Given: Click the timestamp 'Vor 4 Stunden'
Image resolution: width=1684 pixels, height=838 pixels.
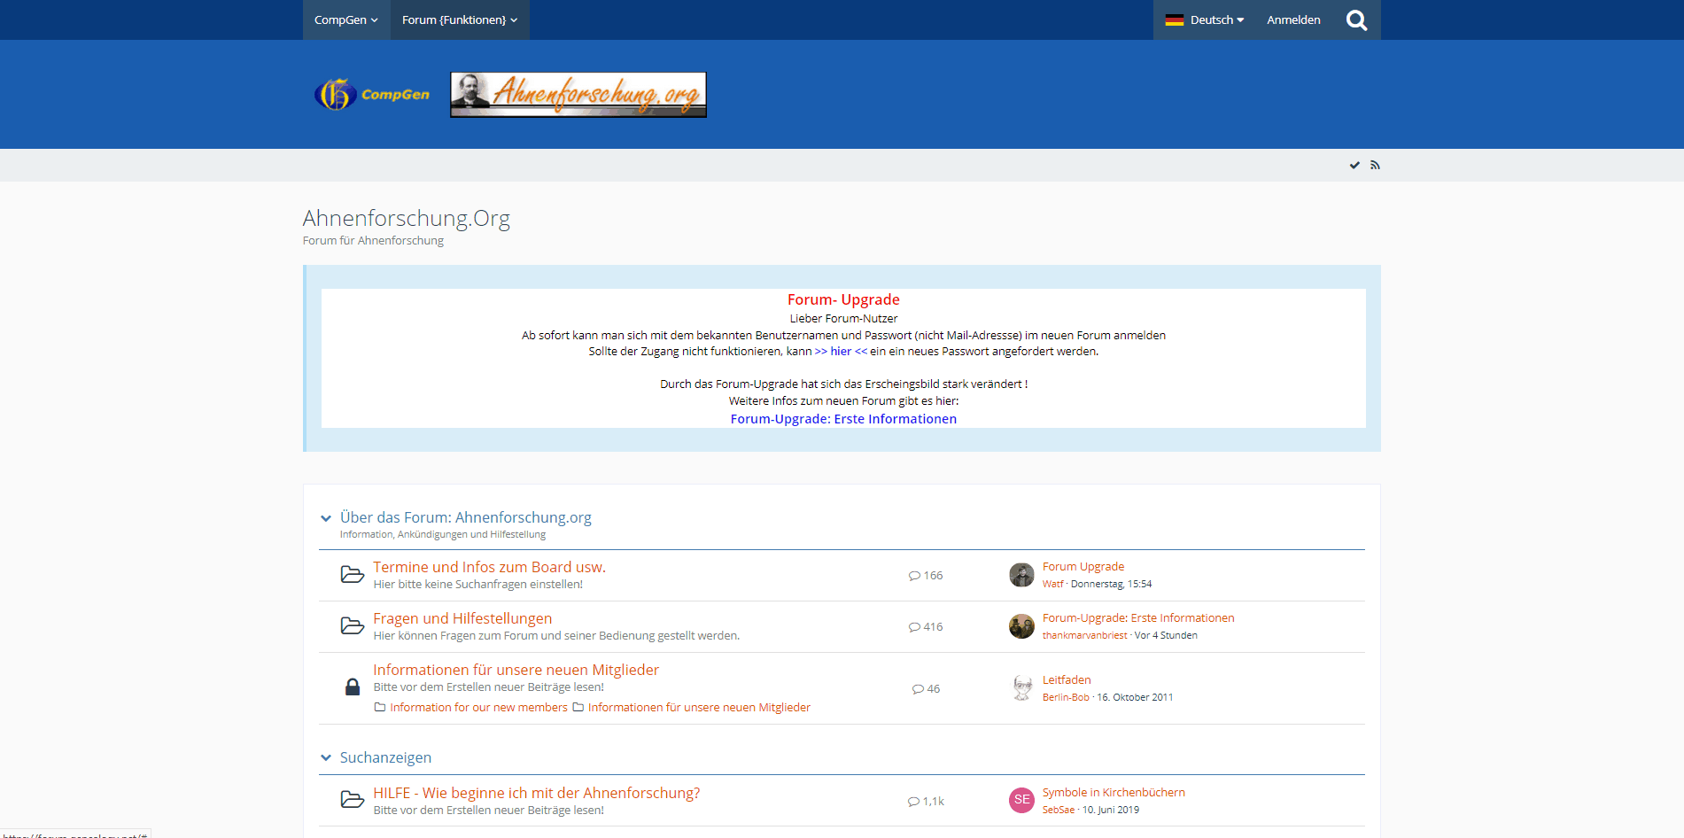Looking at the screenshot, I should click(1166, 635).
